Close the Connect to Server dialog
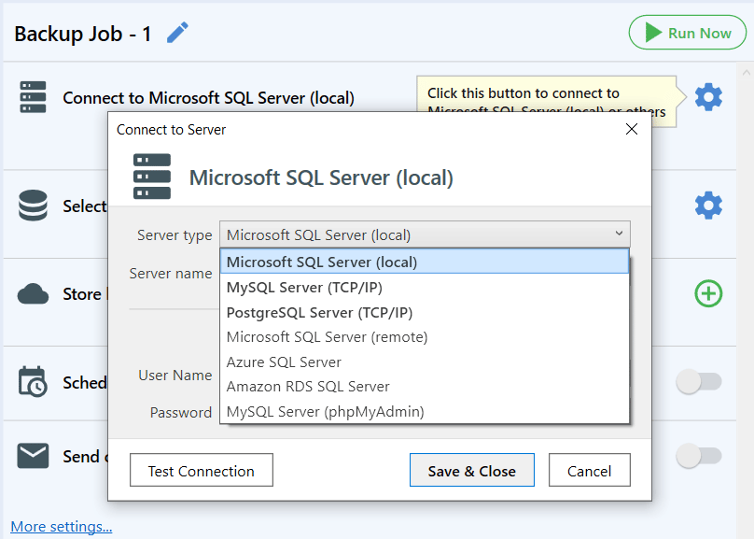Image resolution: width=754 pixels, height=539 pixels. 632,129
